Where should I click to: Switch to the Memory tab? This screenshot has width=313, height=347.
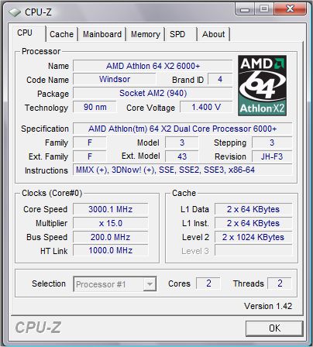pyautogui.click(x=146, y=34)
